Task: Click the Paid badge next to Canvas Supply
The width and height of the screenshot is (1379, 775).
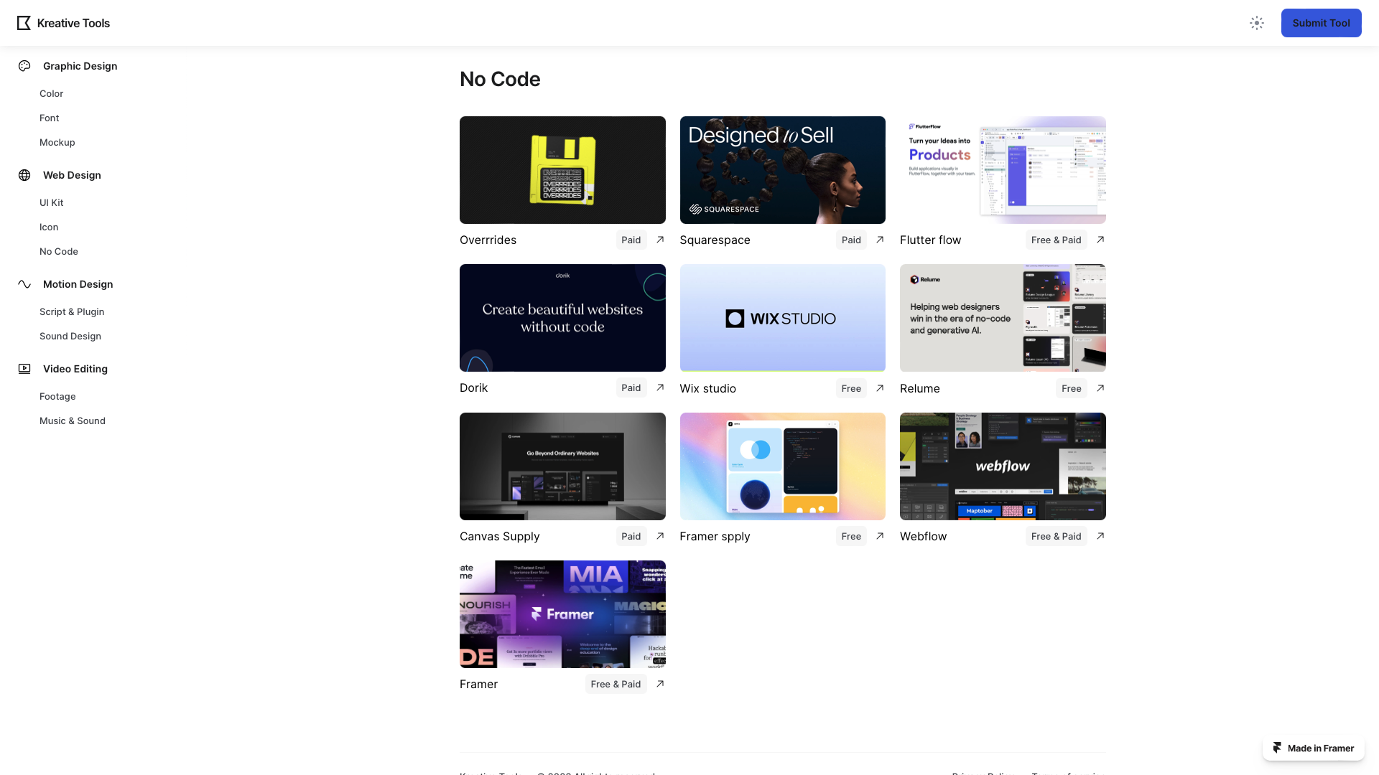Action: tap(631, 536)
